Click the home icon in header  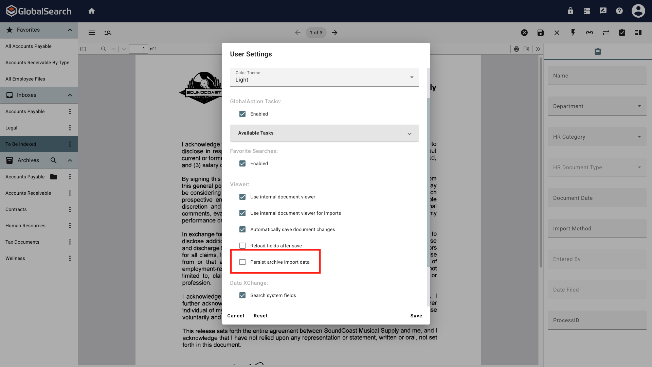click(92, 11)
